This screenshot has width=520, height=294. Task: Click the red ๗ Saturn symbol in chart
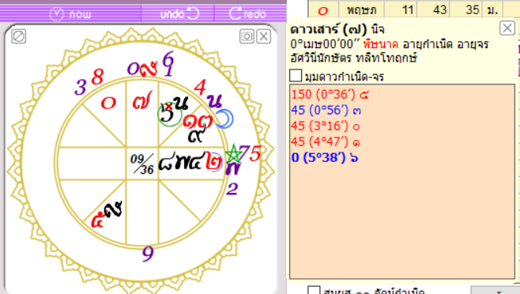pos(142,100)
